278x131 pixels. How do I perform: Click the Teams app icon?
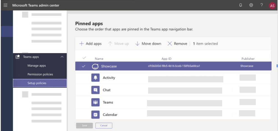95,102
